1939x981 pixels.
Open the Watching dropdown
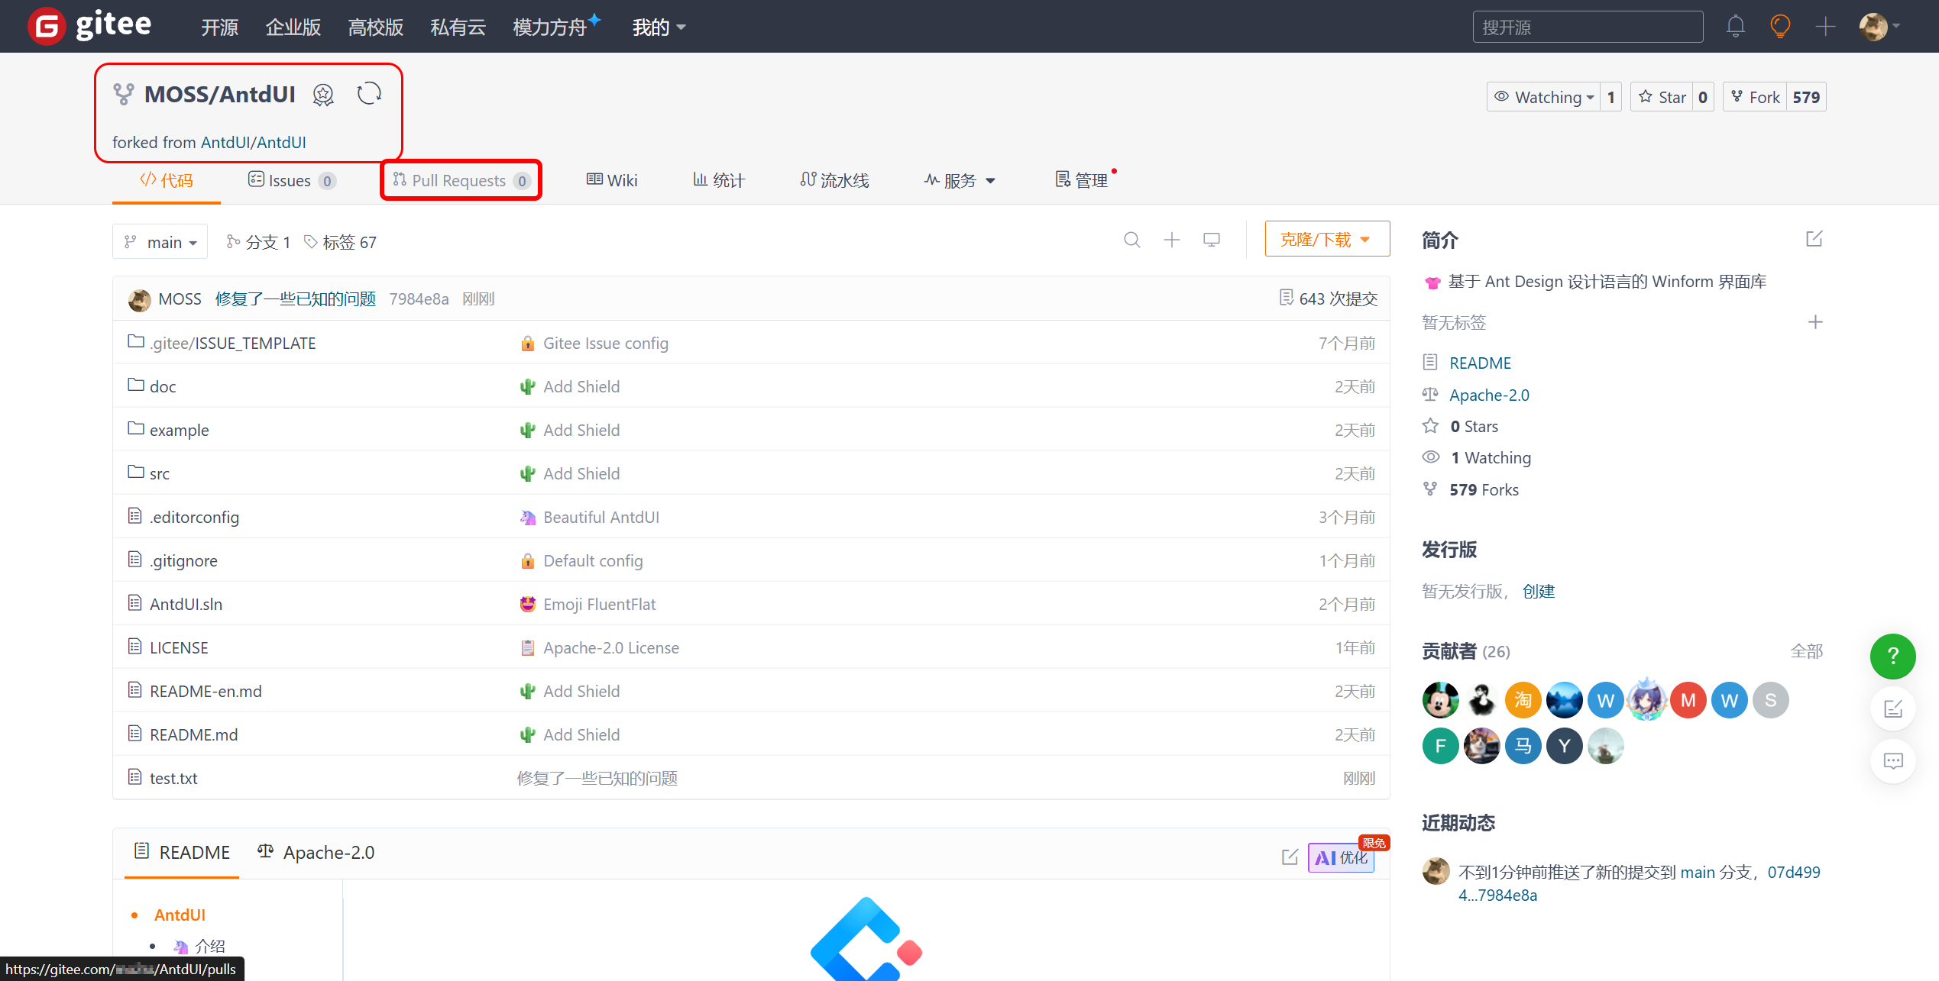tap(1545, 97)
